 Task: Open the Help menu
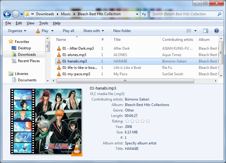click(56, 23)
